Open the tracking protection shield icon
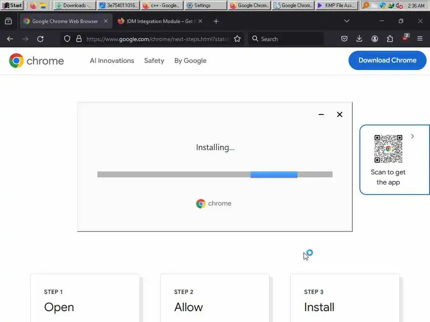Viewport: 430px width, 322px height. (67, 39)
